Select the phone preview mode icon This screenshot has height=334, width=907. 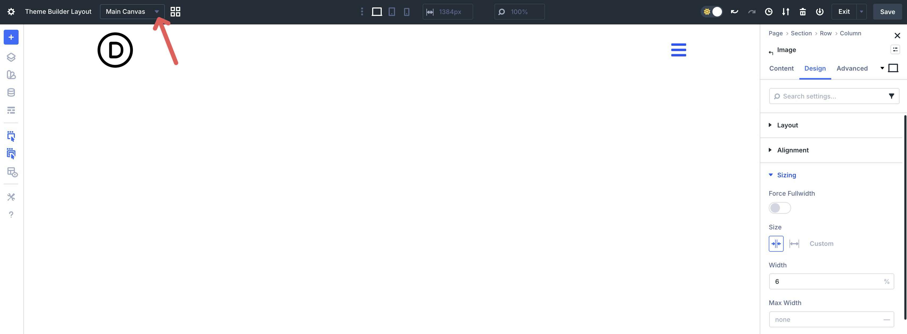pos(407,12)
